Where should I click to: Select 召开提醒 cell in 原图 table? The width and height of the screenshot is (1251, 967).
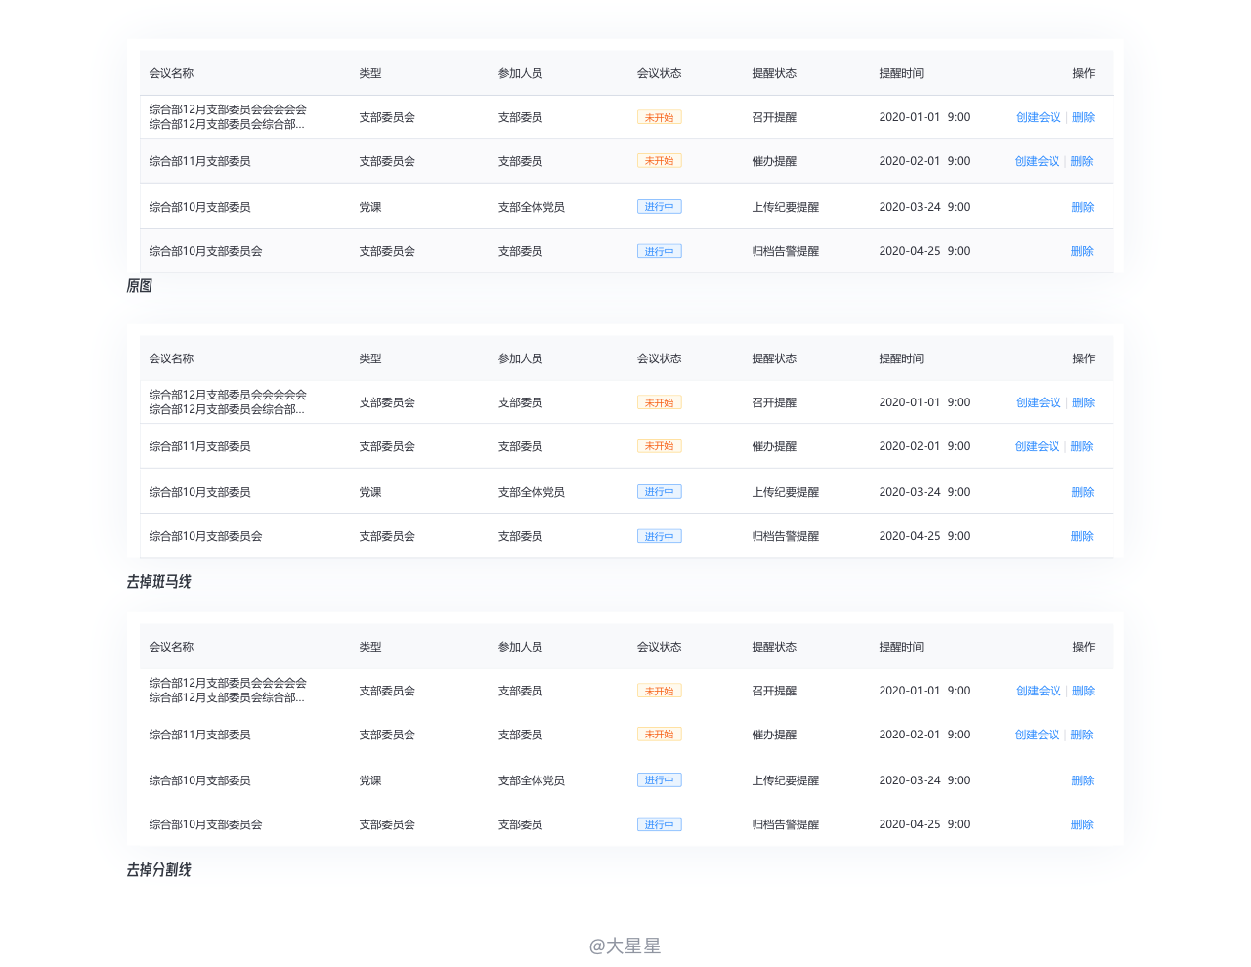tap(774, 117)
